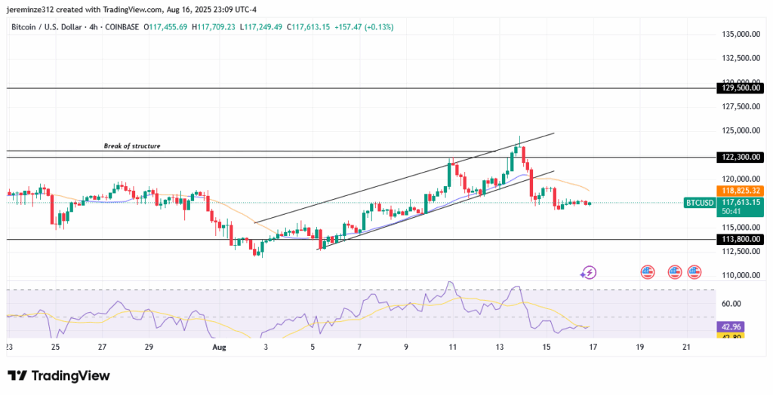
Task: Click the purple lightning event icon
Action: (x=588, y=272)
